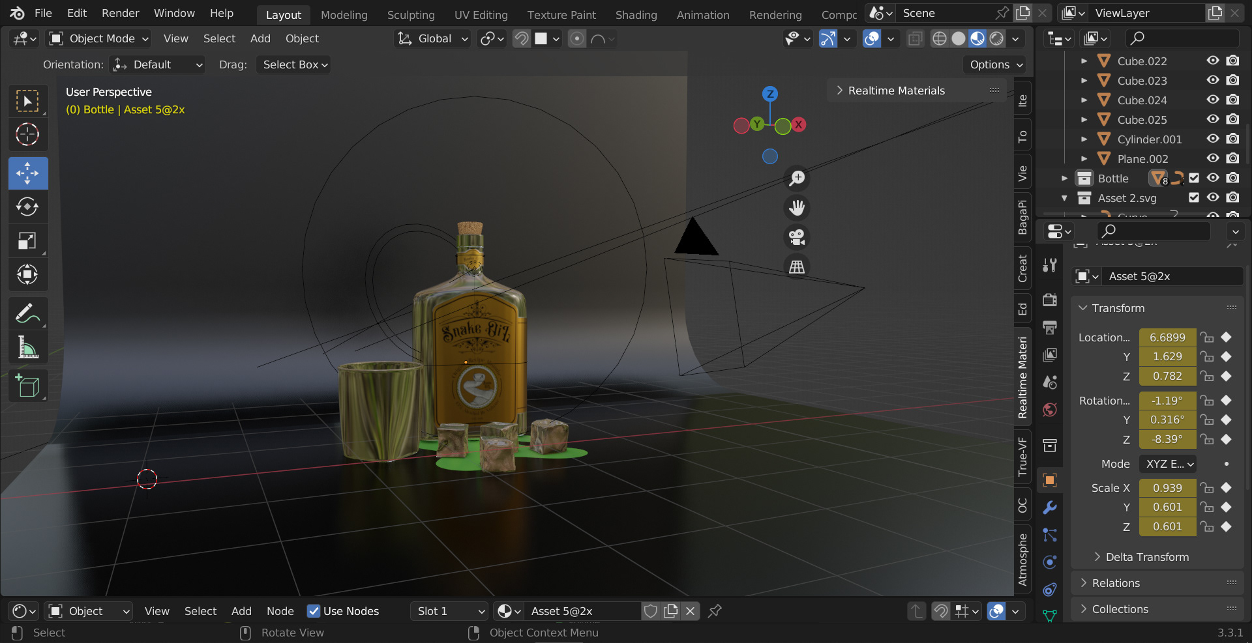Viewport: 1252px width, 643px height.
Task: Open rotation Mode XYZ Euler dropdown
Action: (x=1169, y=464)
